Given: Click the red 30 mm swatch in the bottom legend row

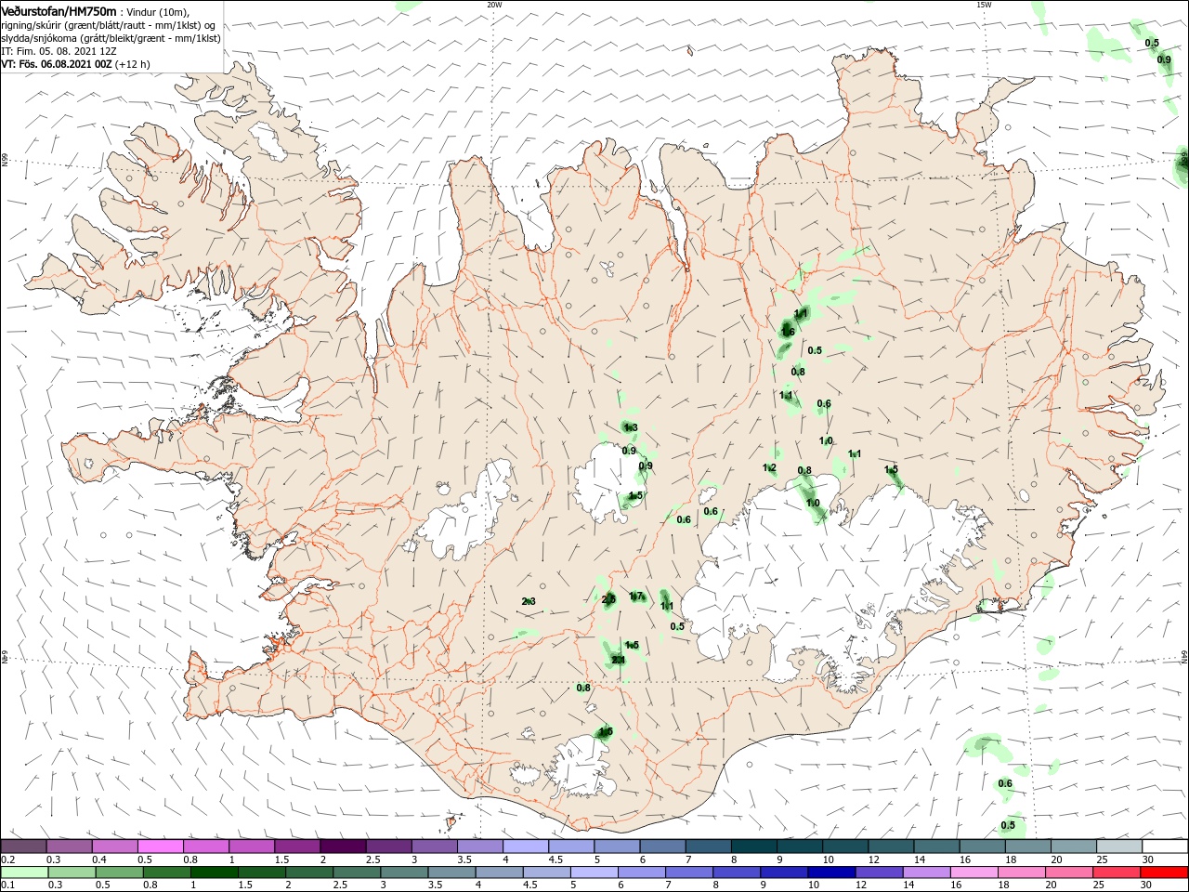Looking at the screenshot, I should [1165, 873].
